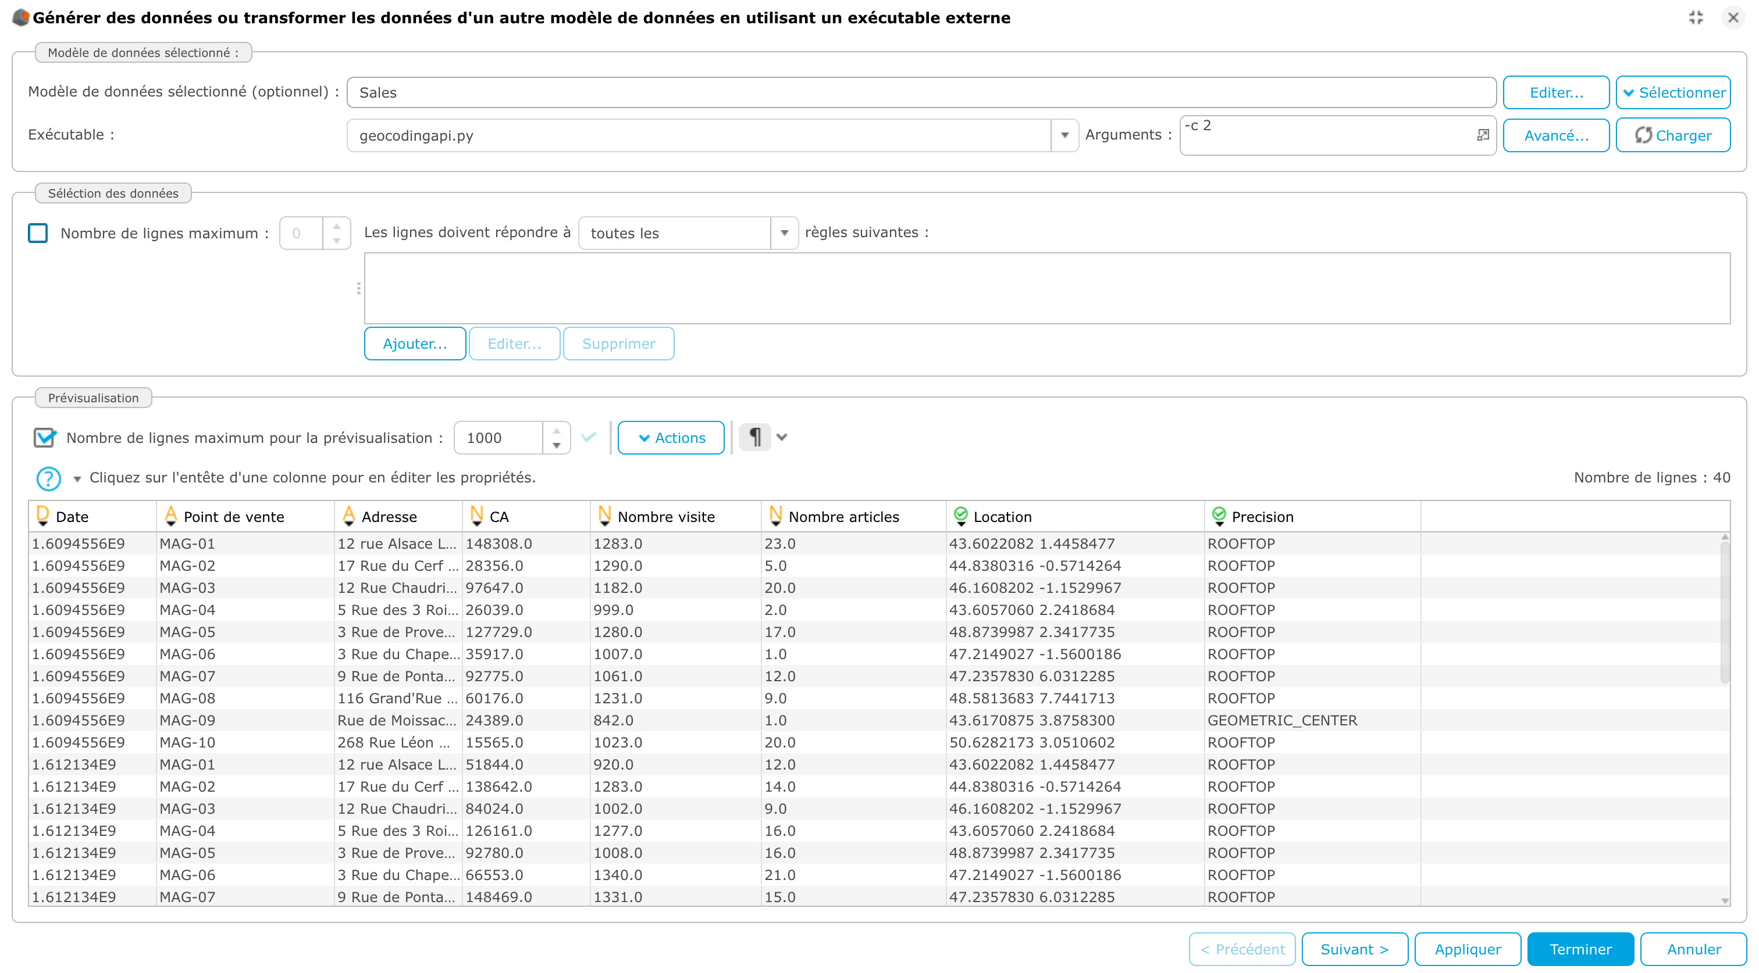Open the 'toutes les' rules dropdown
Image resolution: width=1759 pixels, height=973 pixels.
784,232
